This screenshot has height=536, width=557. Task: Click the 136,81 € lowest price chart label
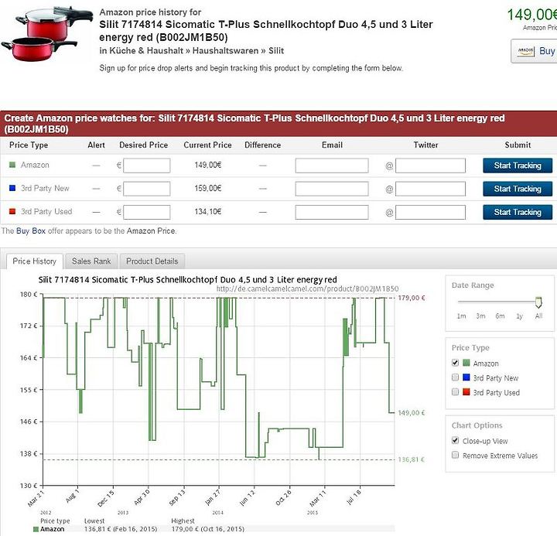[x=412, y=459]
